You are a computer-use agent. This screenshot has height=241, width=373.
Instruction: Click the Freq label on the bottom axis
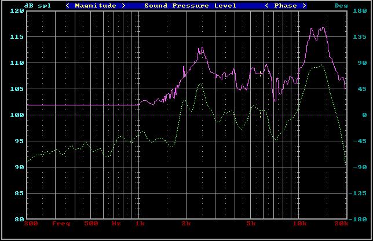[61, 224]
